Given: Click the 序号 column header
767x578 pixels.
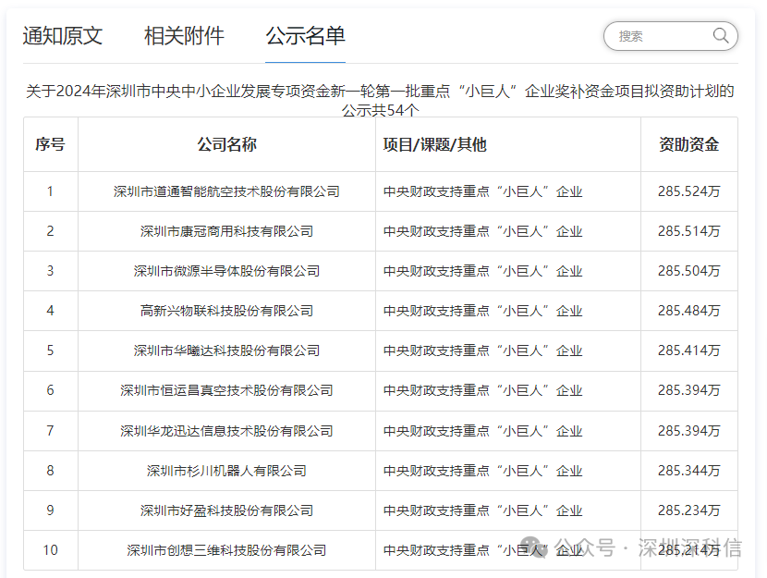Looking at the screenshot, I should point(50,144).
